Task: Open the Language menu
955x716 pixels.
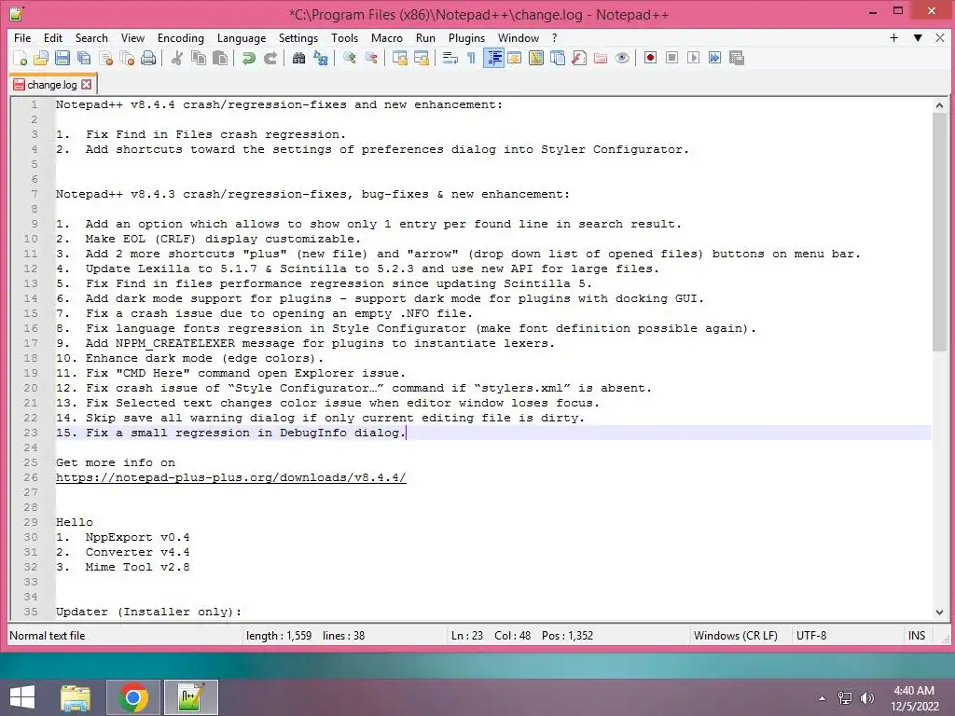Action: [242, 37]
